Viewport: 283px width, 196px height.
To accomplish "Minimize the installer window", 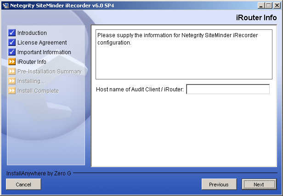I will (261, 5).
